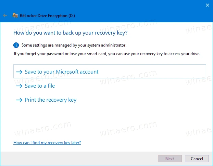Close the BitLocker wizard window
This screenshot has height=166, width=213.
click(x=208, y=5)
